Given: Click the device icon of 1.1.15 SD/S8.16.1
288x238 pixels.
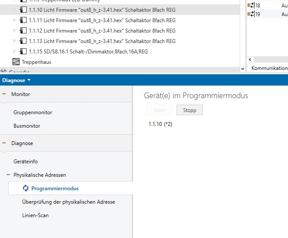Looking at the screenshot, I should (23, 52).
